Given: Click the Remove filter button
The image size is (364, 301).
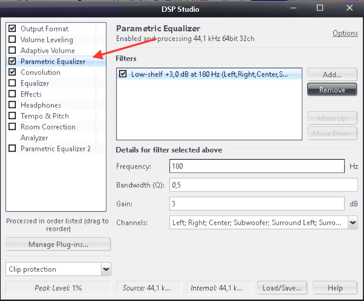Looking at the screenshot, I should click(332, 90).
